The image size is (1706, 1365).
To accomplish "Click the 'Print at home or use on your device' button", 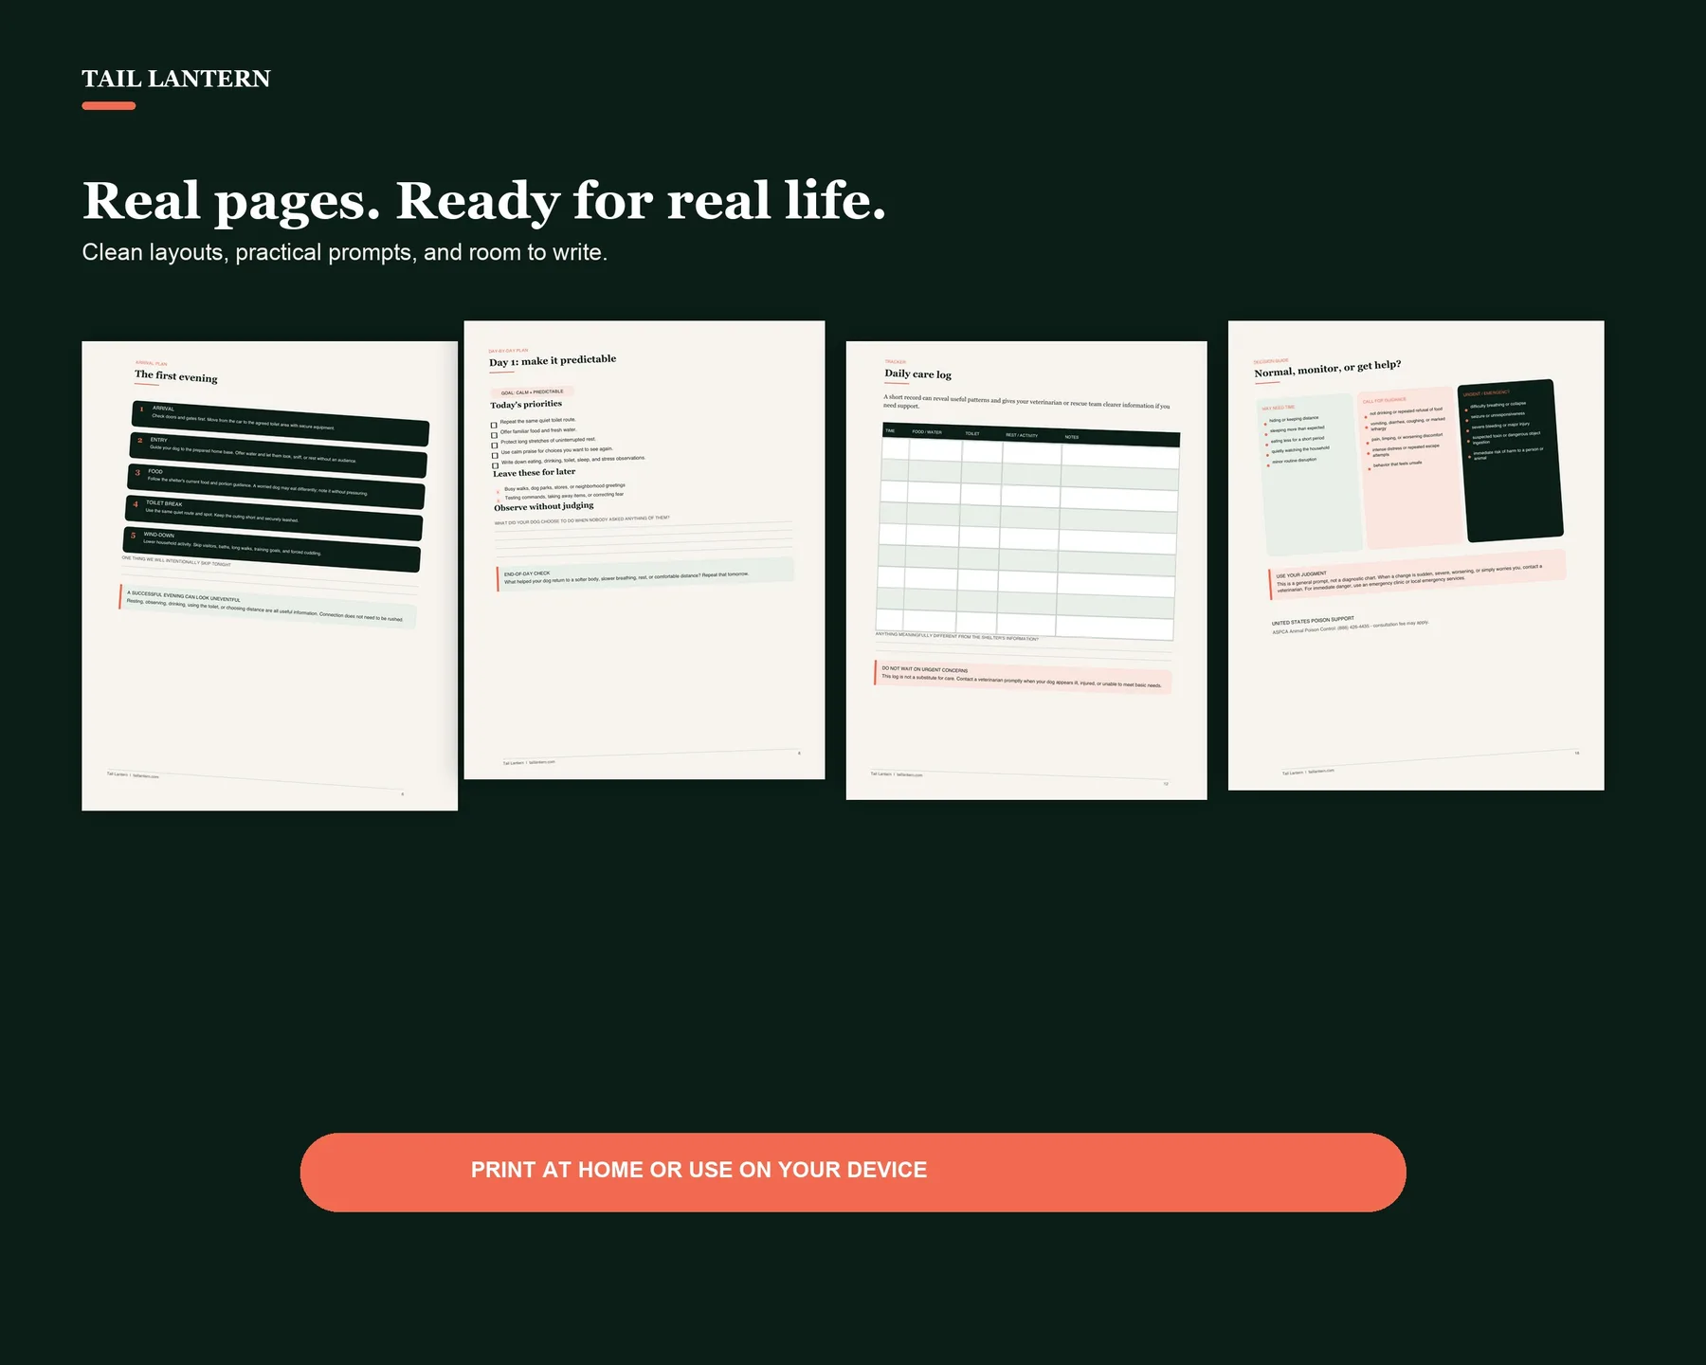I will pyautogui.click(x=853, y=1172).
